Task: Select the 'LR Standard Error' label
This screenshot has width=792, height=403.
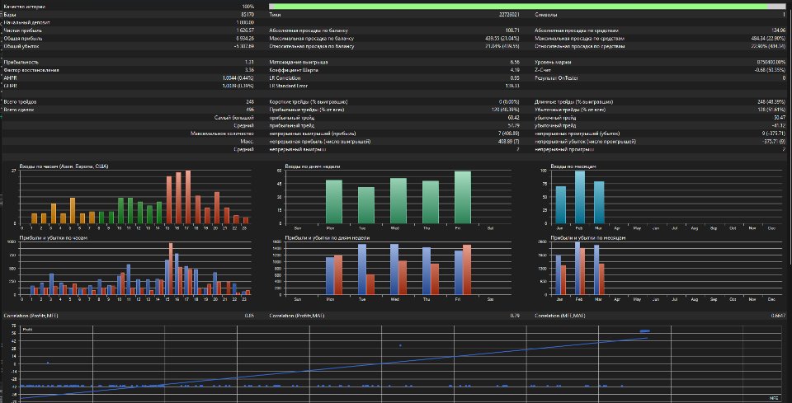Action: pyautogui.click(x=290, y=86)
